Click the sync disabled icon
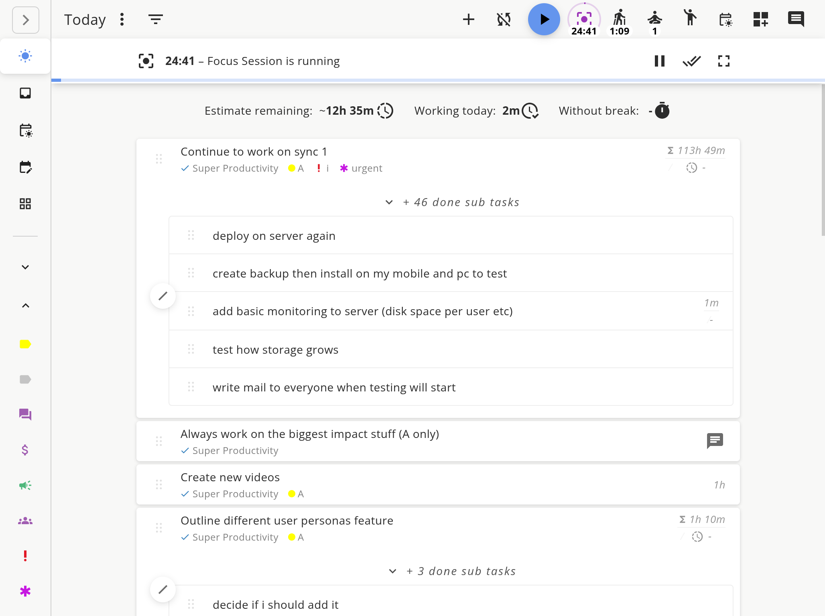The width and height of the screenshot is (825, 616). (504, 19)
